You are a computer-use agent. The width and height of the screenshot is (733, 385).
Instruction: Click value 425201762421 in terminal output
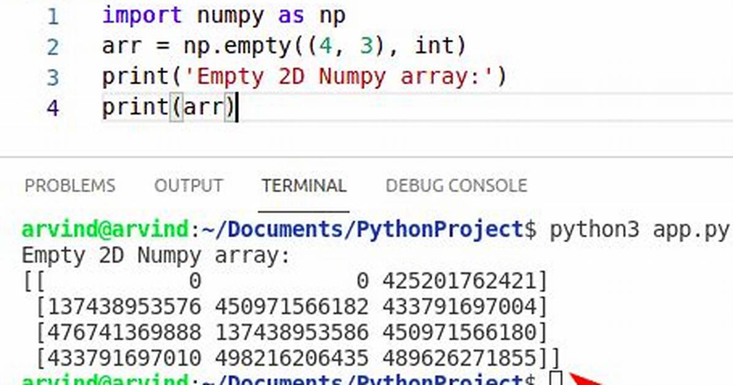(460, 281)
